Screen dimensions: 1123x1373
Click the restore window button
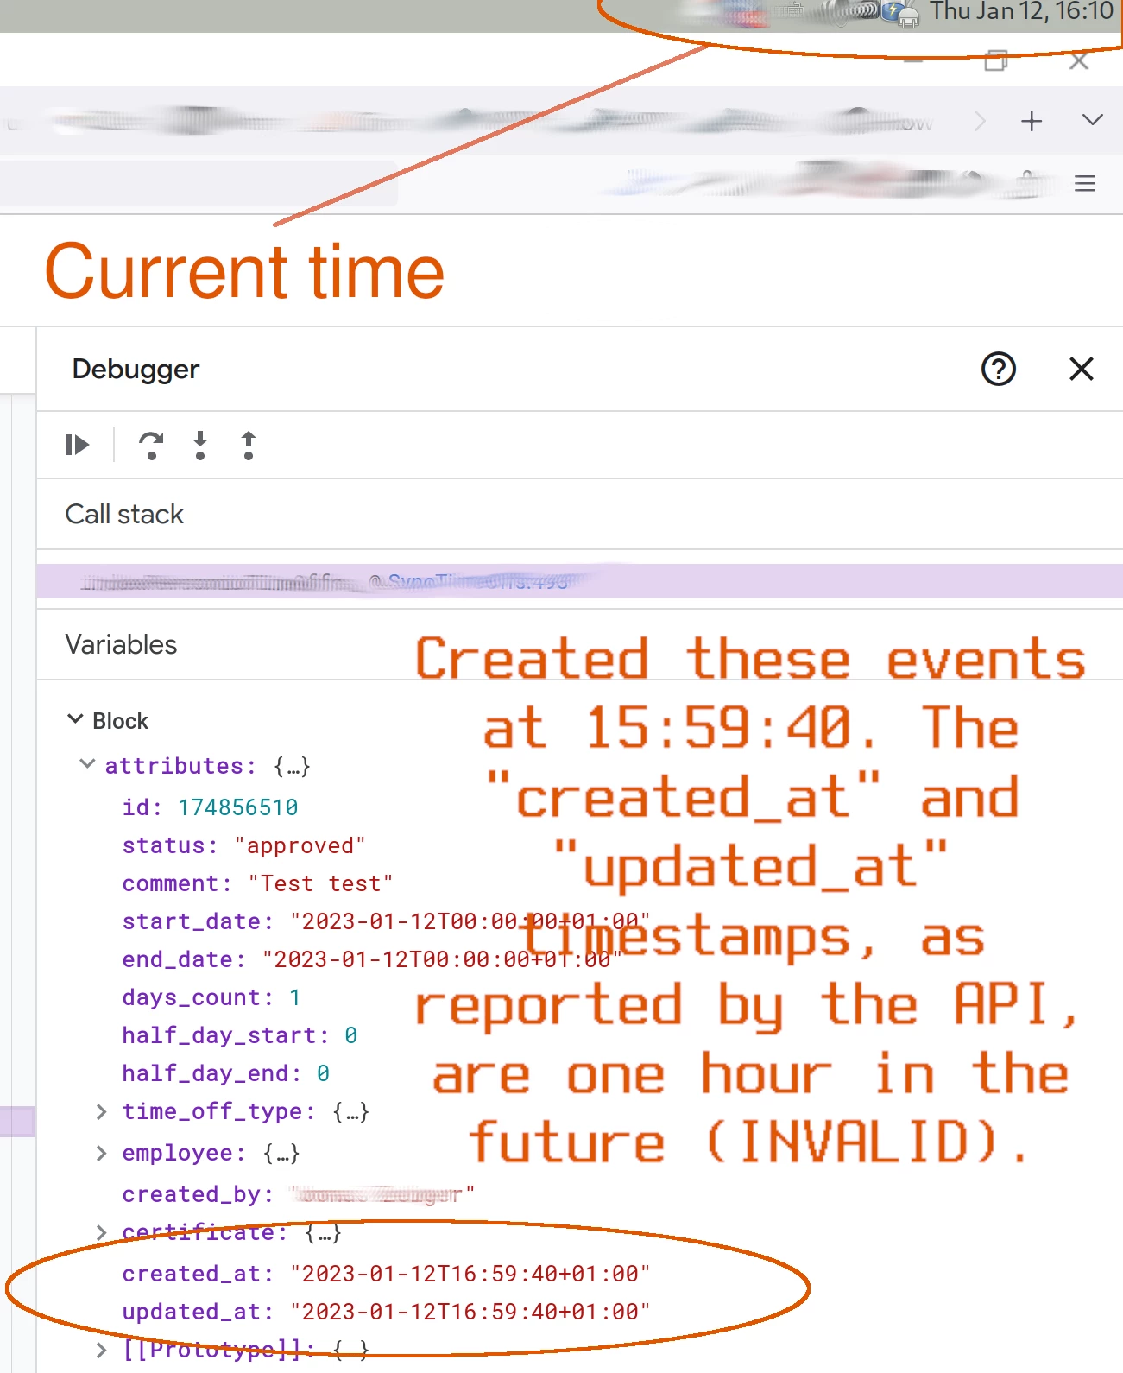996,60
